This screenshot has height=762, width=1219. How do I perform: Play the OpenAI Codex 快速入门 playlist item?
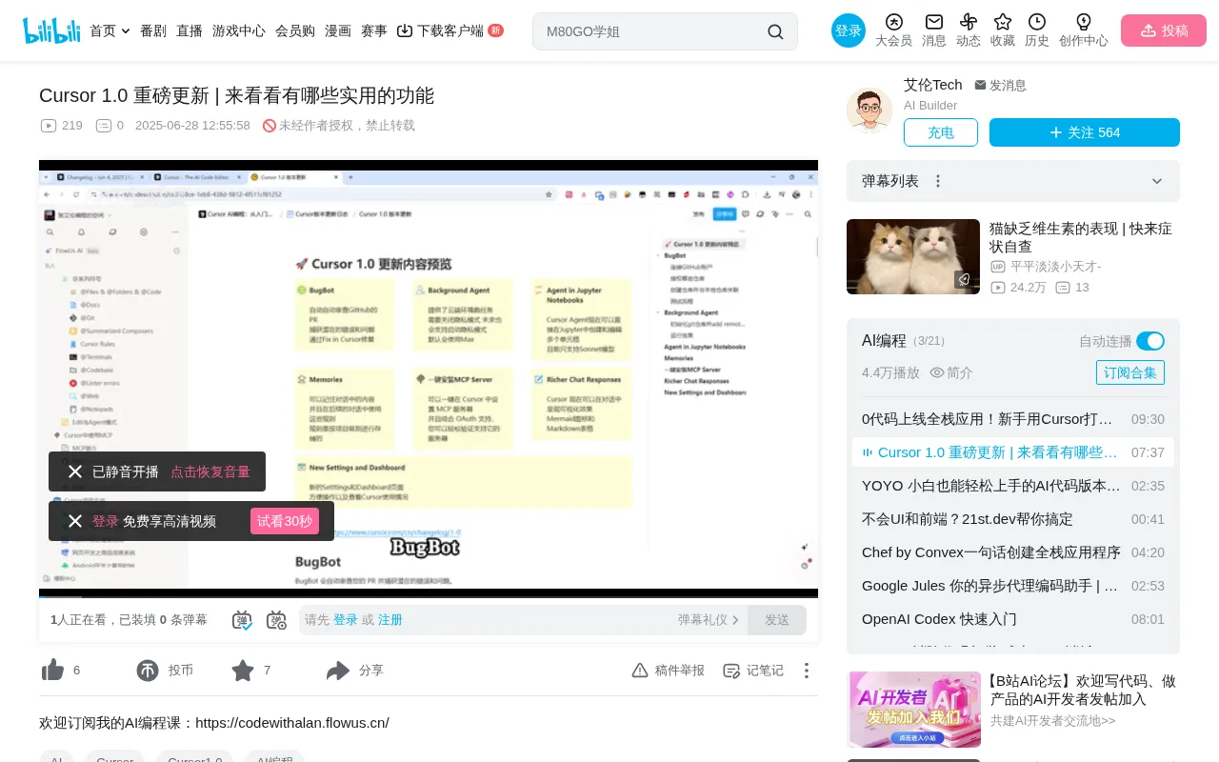(x=1013, y=619)
